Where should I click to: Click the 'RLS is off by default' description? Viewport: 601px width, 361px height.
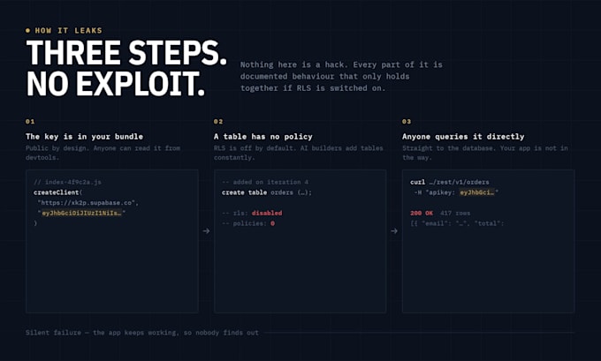[298, 153]
